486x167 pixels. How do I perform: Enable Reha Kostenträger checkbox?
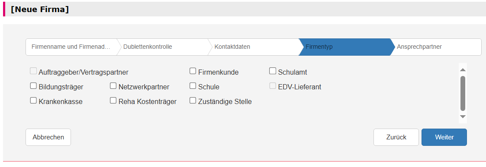tap(113, 101)
